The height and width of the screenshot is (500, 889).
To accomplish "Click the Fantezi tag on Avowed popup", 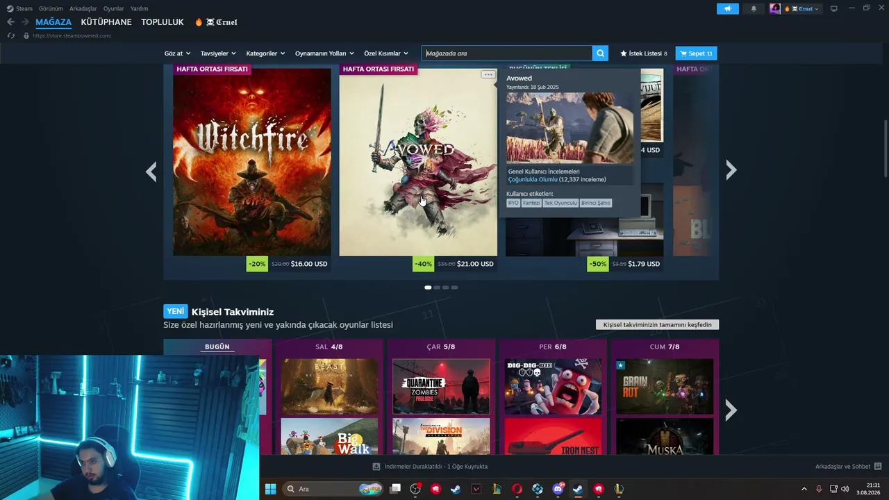I will click(x=531, y=203).
